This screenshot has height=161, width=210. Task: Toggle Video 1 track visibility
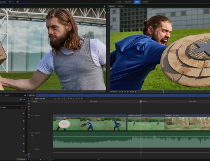(x=32, y=116)
